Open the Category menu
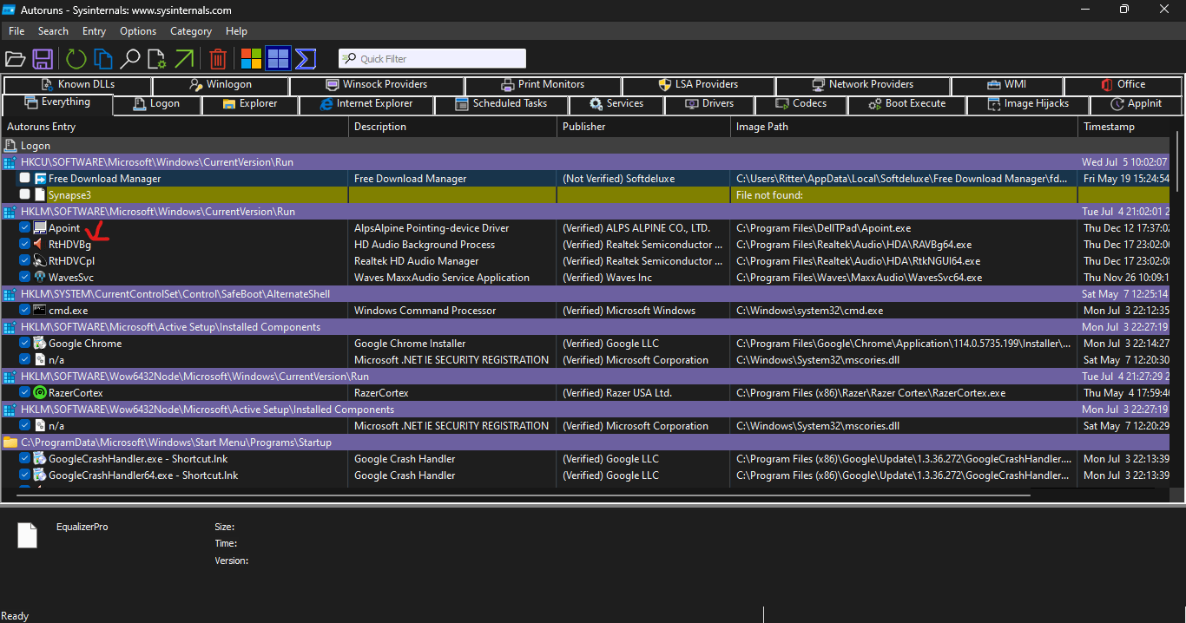 [x=191, y=31]
